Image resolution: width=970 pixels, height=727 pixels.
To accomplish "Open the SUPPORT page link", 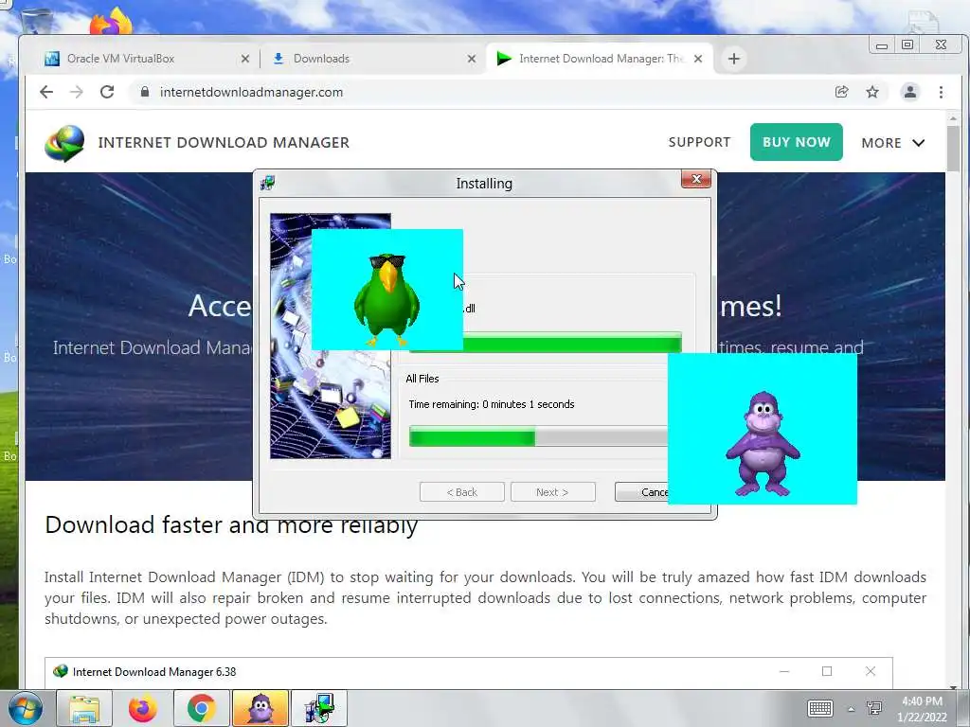I will [x=699, y=142].
